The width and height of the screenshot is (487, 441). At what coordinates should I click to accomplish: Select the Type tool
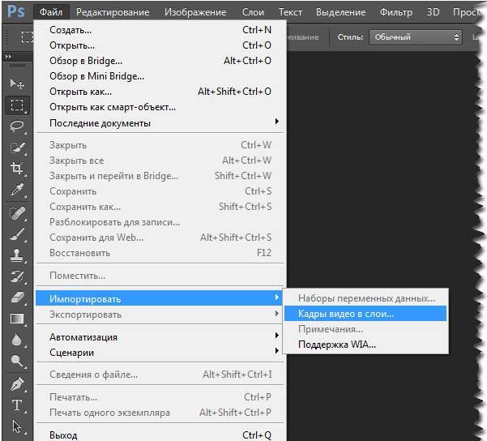coord(17,405)
